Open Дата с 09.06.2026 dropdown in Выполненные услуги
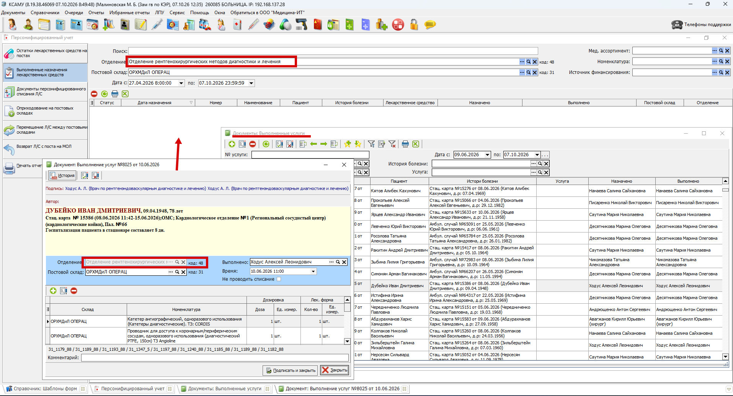This screenshot has width=733, height=396. pyautogui.click(x=488, y=155)
